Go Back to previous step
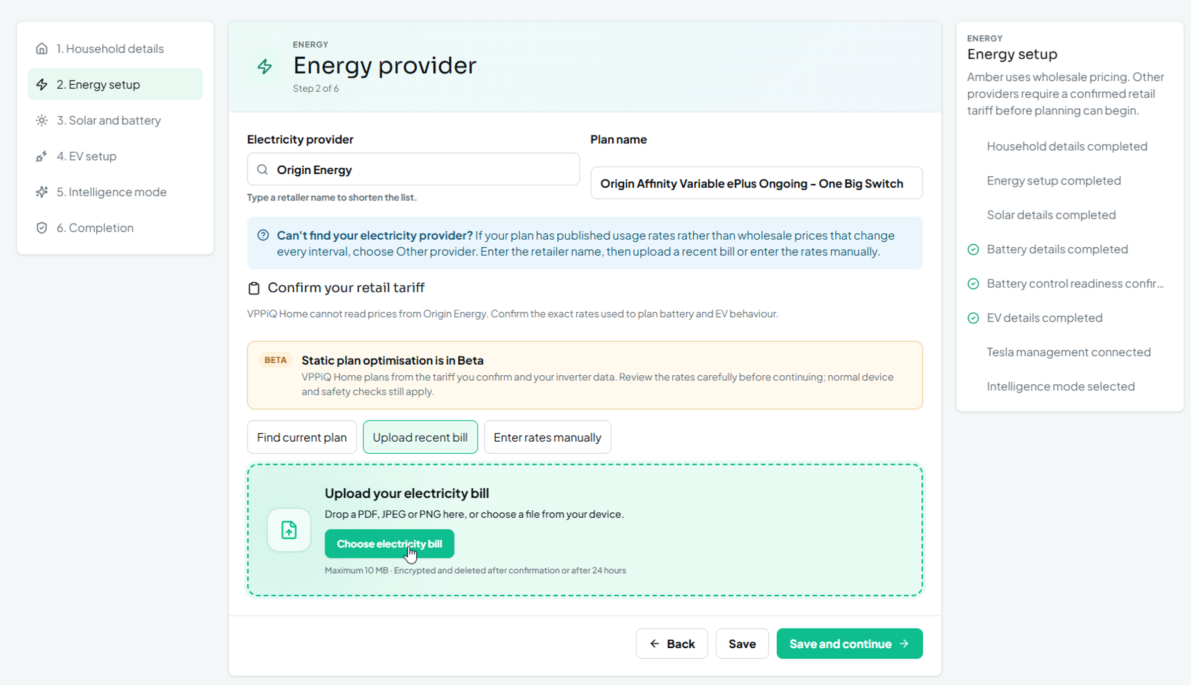 coord(671,643)
